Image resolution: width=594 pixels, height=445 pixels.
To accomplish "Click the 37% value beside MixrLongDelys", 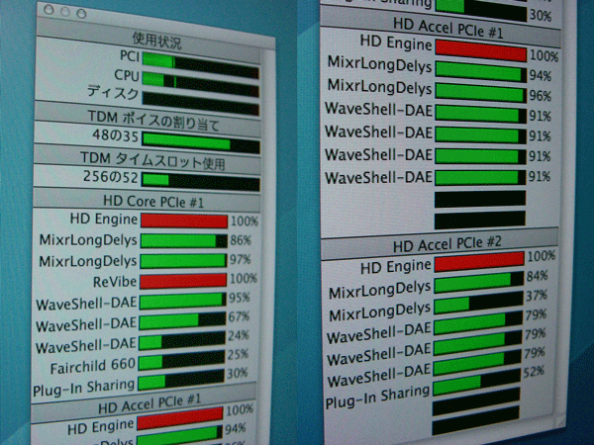I will (x=537, y=296).
